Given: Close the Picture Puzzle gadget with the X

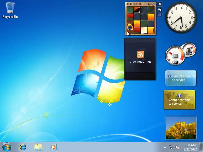Looking at the screenshot, I should coord(160,4).
